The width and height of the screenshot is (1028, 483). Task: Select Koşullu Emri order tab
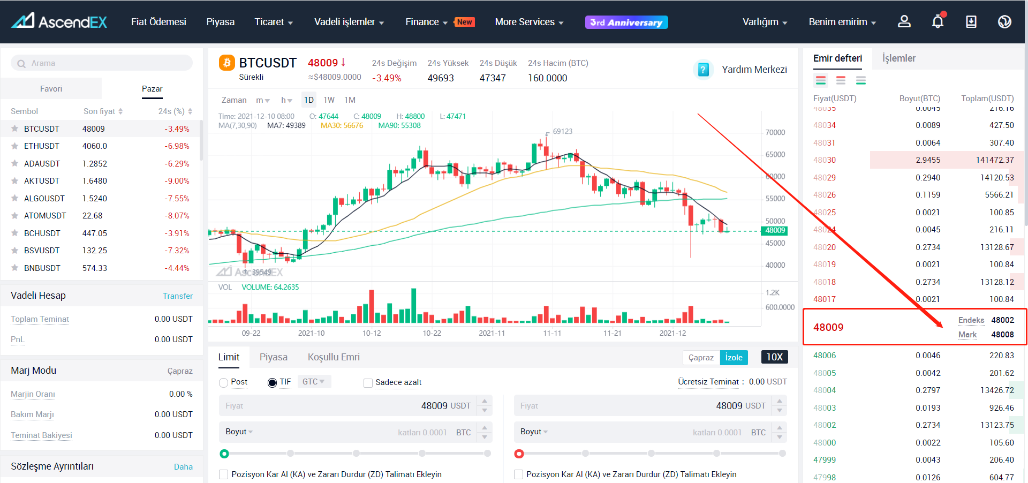coord(334,357)
